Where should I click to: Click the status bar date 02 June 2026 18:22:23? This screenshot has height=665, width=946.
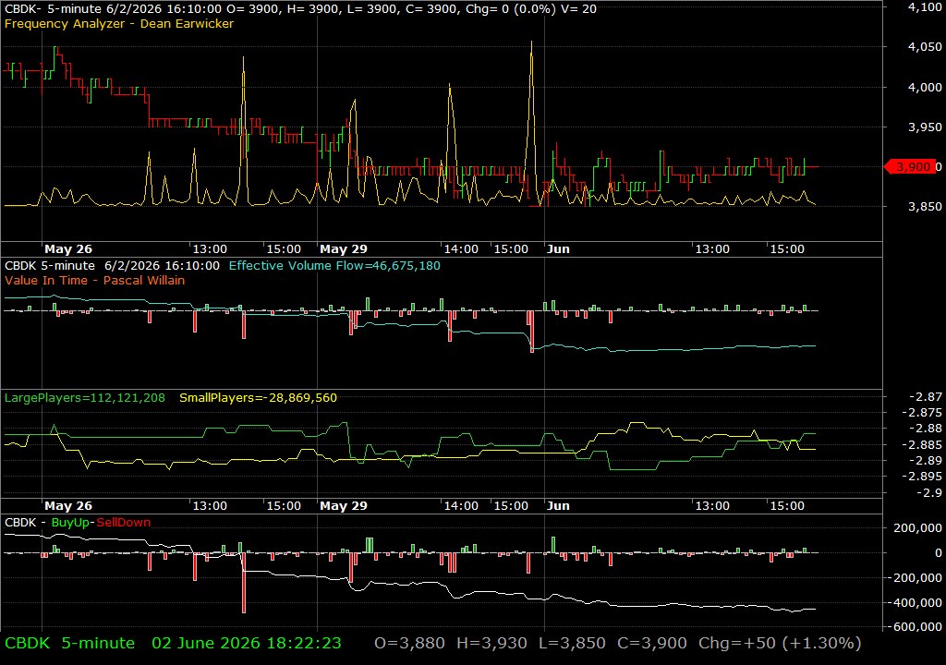[246, 643]
